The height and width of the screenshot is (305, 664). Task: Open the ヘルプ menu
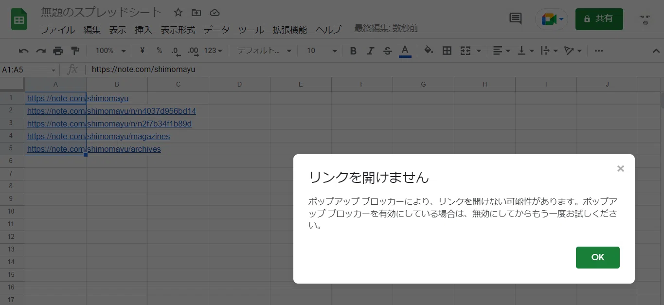pyautogui.click(x=328, y=30)
